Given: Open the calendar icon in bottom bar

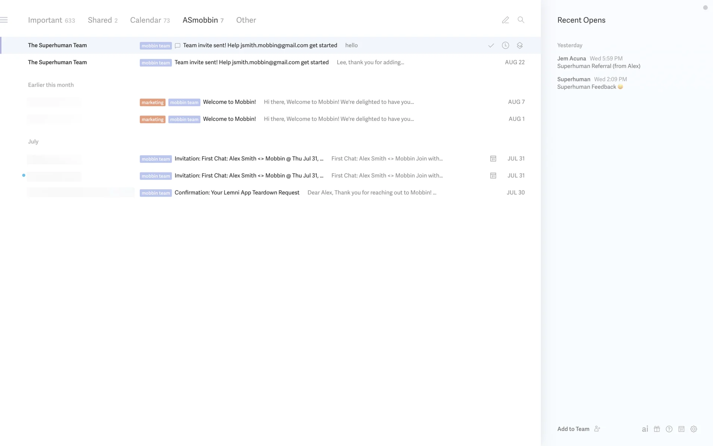Looking at the screenshot, I should point(681,429).
